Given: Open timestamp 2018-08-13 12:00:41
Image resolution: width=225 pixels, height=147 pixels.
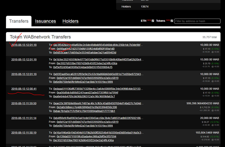Looking at the screenshot, I should point(24,89).
